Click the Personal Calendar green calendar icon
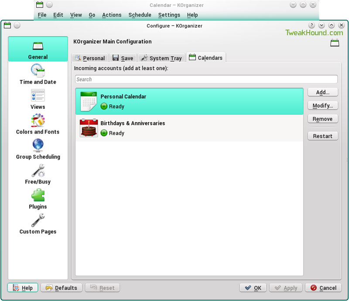 click(x=89, y=101)
